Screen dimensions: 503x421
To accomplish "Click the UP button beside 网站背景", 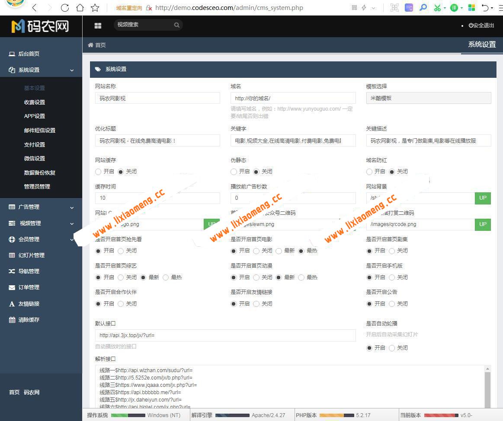I will click(483, 198).
